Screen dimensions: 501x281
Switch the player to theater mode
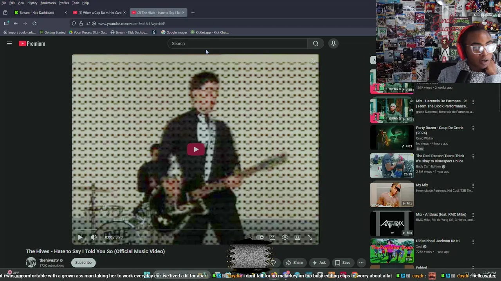(x=297, y=237)
